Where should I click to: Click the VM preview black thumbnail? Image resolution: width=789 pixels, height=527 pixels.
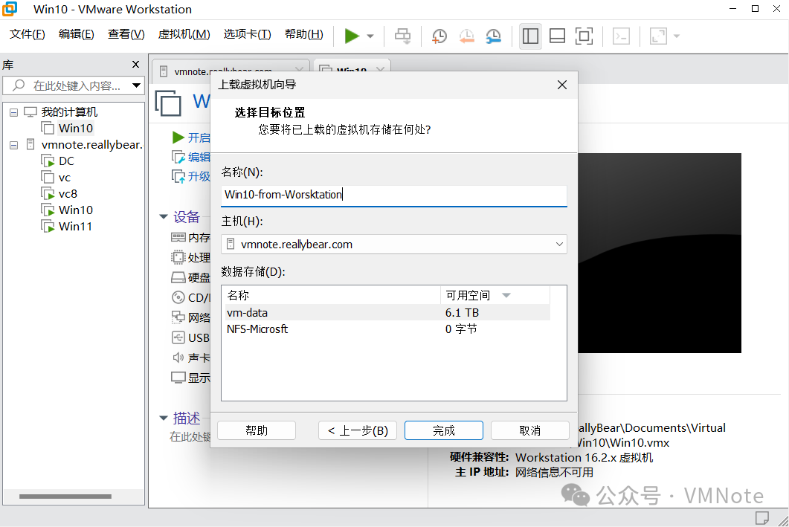point(660,253)
